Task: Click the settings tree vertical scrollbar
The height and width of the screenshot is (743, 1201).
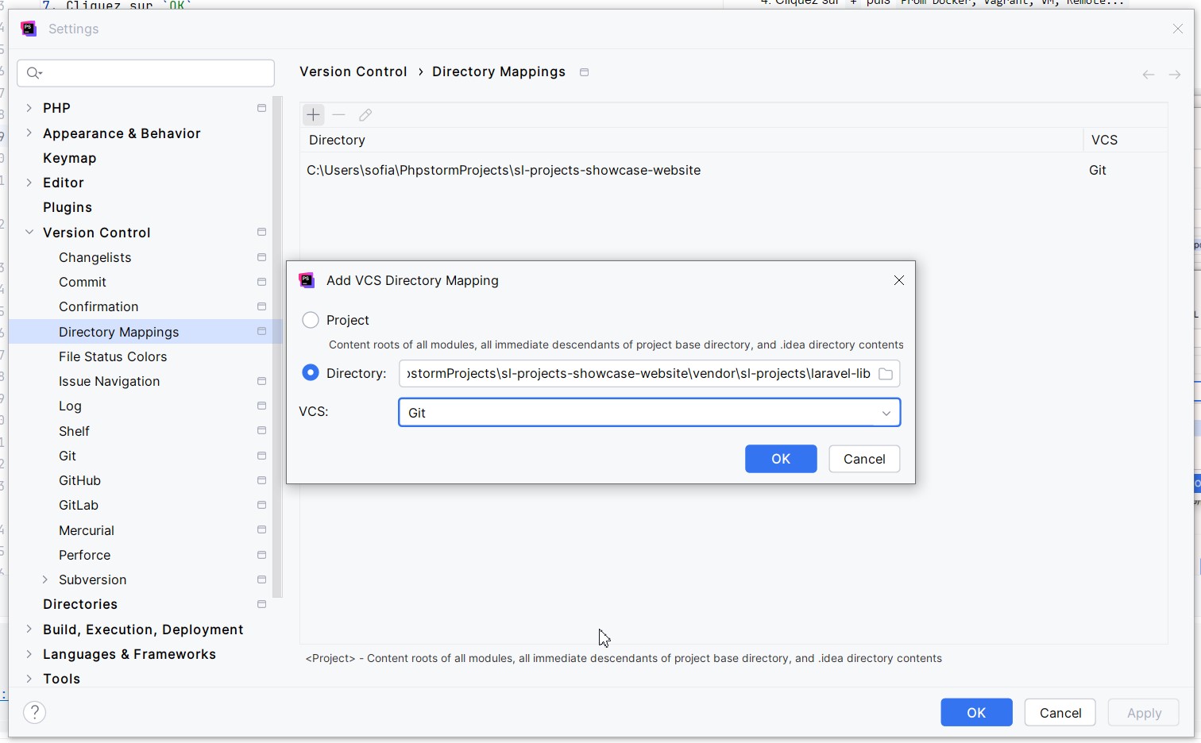Action: (277, 346)
